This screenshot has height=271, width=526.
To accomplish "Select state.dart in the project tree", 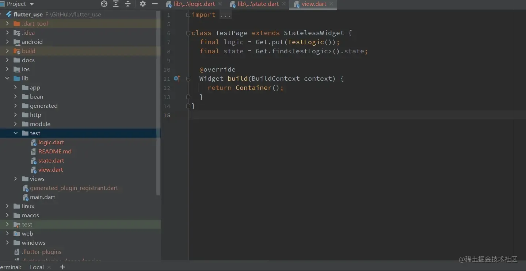I will pos(51,160).
